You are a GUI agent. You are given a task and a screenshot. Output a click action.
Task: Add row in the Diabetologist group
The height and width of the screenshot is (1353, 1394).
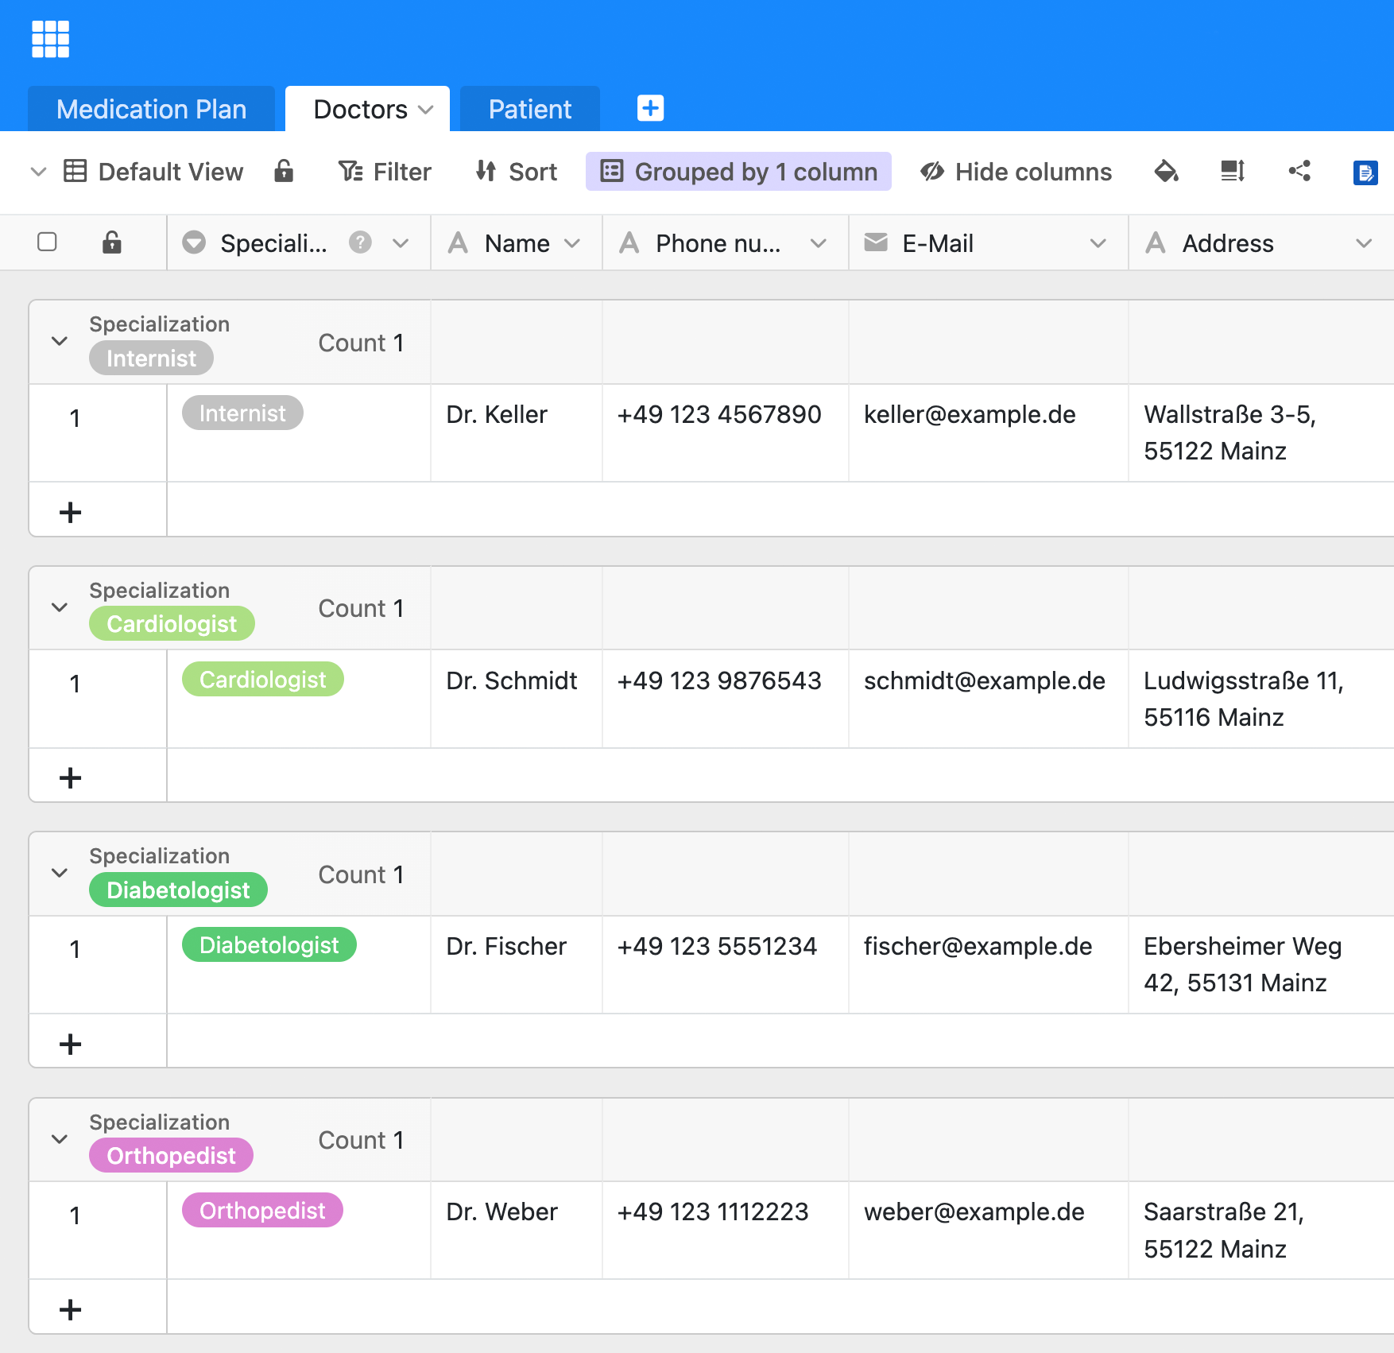click(71, 1044)
